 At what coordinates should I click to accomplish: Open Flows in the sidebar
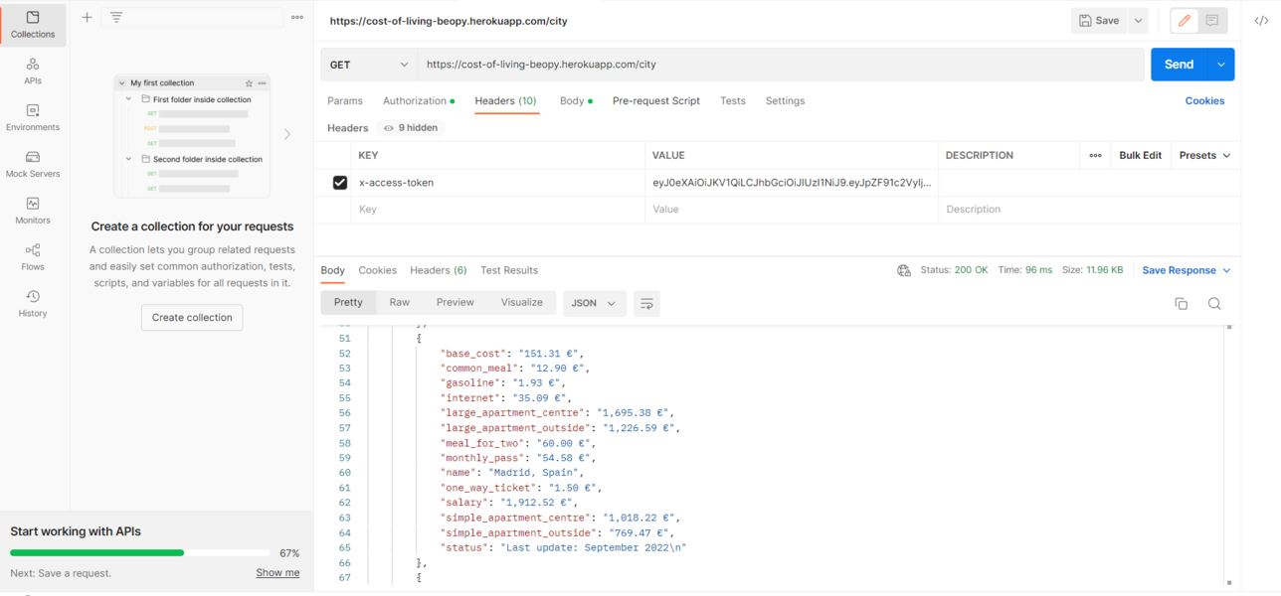pyautogui.click(x=33, y=256)
